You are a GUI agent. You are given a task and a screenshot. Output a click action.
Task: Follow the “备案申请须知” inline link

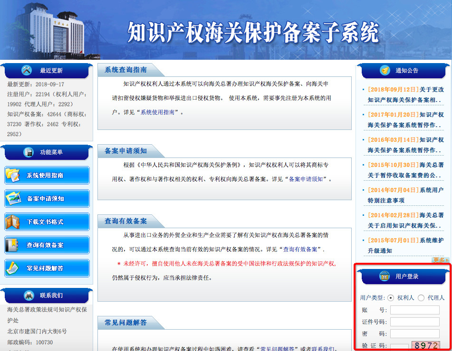coord(306,179)
